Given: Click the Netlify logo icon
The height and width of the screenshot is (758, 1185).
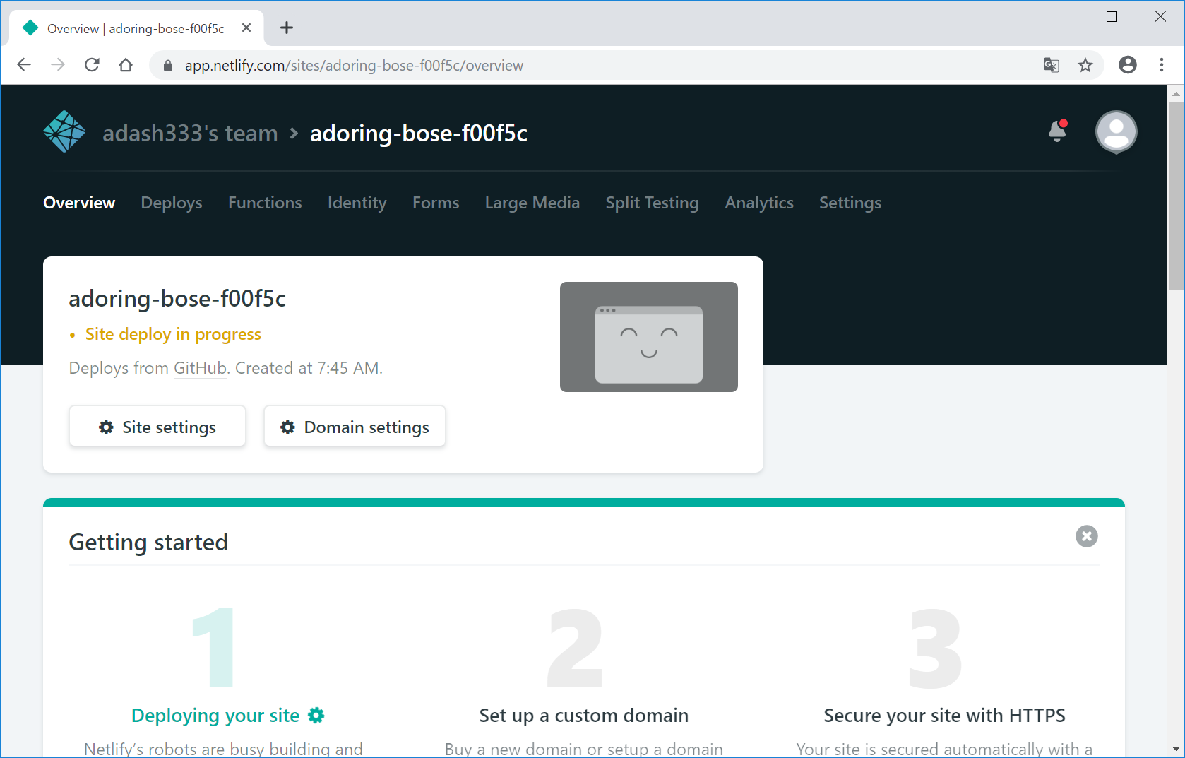Looking at the screenshot, I should (64, 132).
